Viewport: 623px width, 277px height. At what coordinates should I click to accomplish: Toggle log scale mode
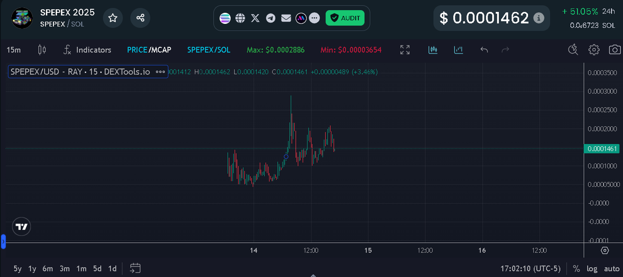592,269
